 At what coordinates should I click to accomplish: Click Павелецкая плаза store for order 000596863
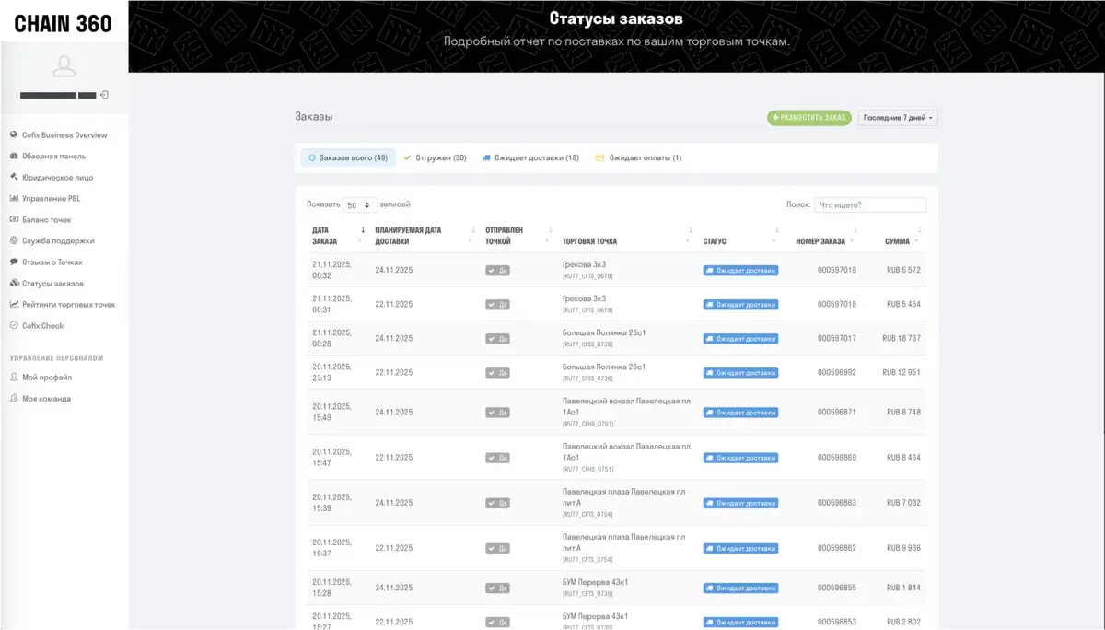point(624,497)
